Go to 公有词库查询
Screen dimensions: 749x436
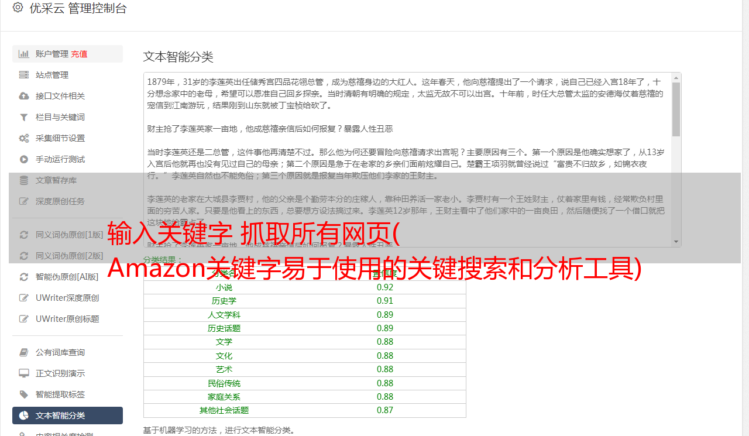67,352
